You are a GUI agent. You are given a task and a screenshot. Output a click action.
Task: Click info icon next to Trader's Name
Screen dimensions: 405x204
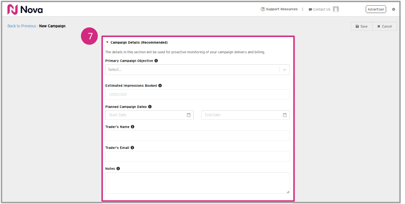coord(133,127)
